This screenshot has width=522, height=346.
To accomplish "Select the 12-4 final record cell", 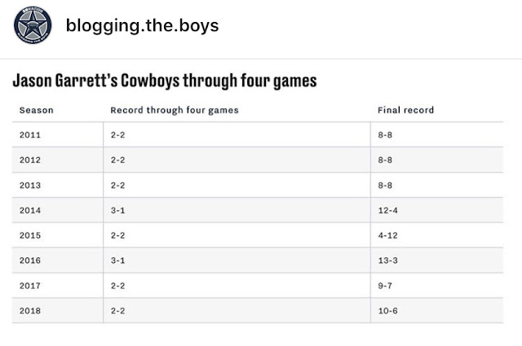I will pyautogui.click(x=387, y=210).
